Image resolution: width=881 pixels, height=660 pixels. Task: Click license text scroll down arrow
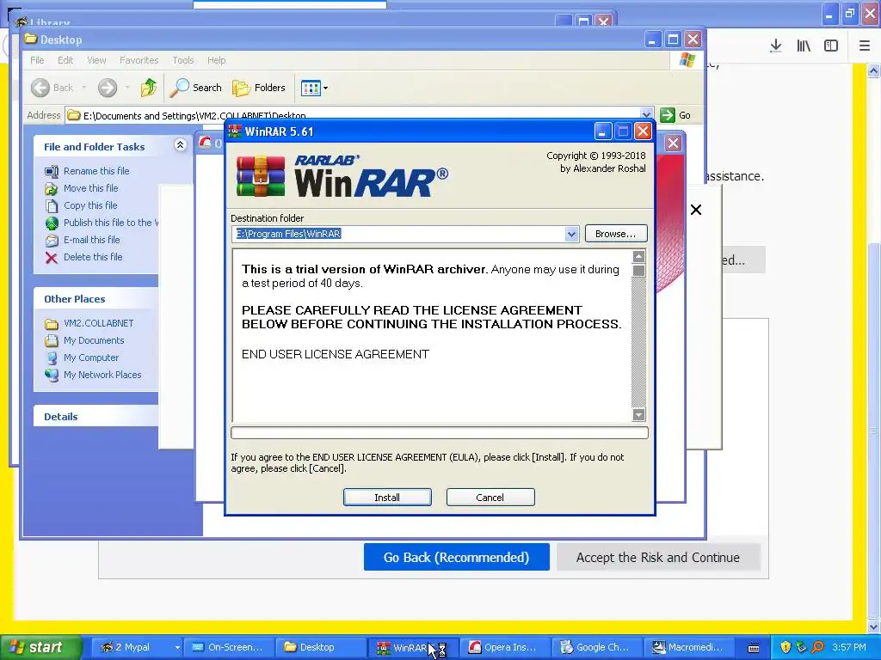pyautogui.click(x=638, y=415)
